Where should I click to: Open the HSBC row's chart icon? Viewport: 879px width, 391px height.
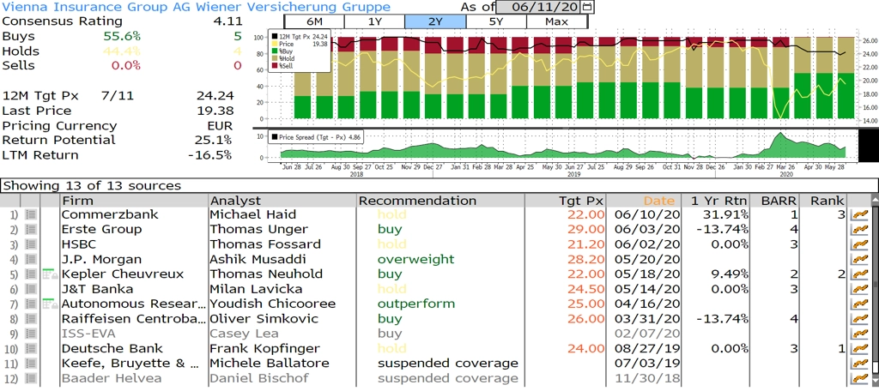click(858, 244)
